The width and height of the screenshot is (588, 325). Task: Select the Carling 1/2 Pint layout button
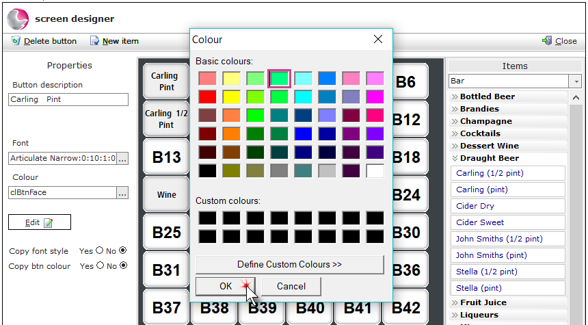[167, 119]
